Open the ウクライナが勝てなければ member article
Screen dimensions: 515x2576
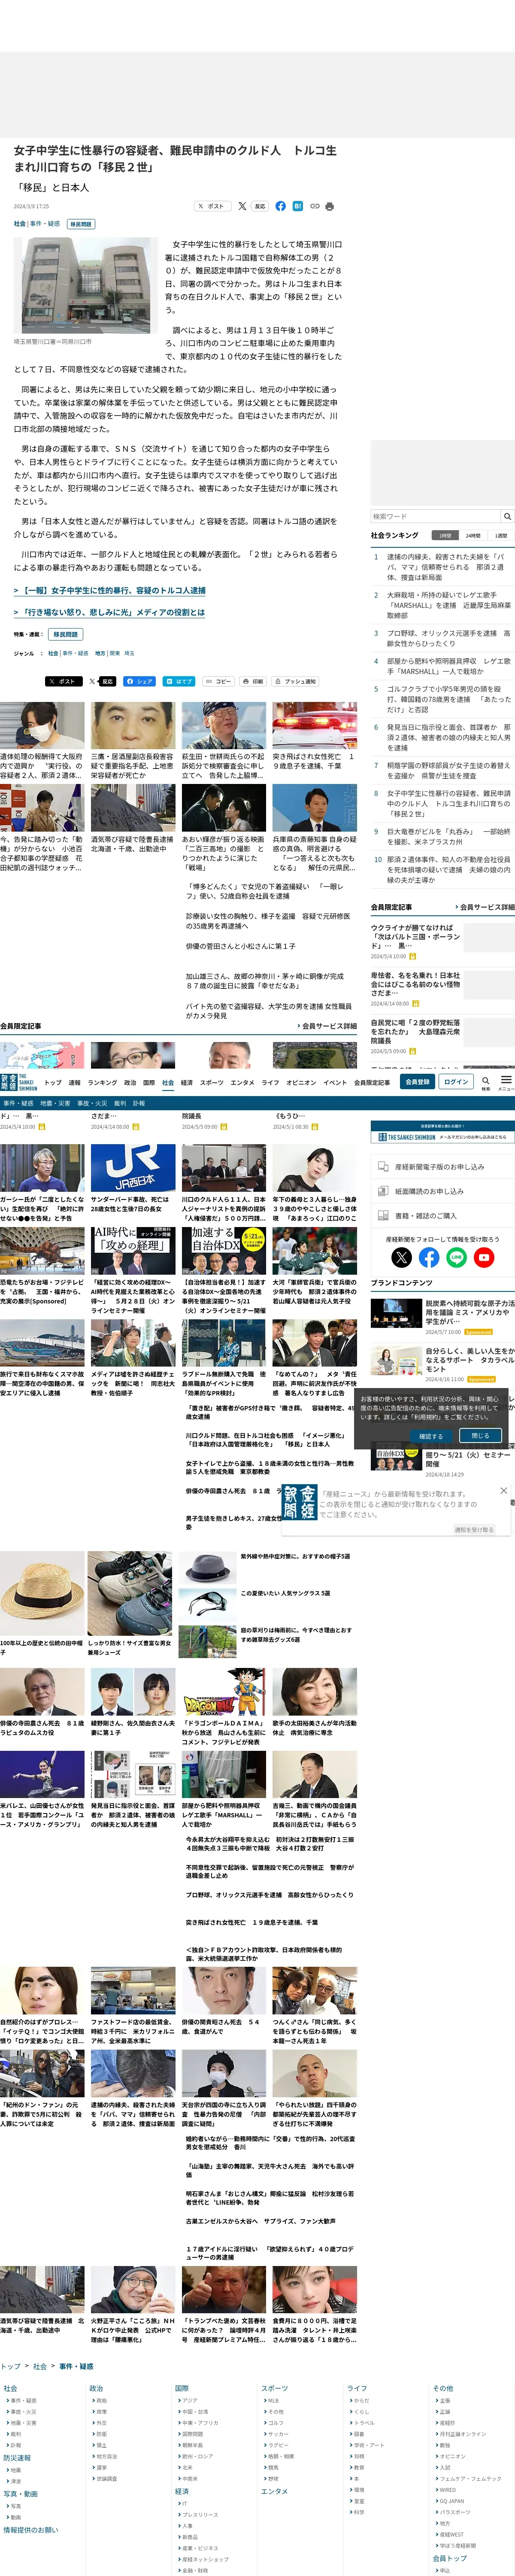click(x=416, y=936)
